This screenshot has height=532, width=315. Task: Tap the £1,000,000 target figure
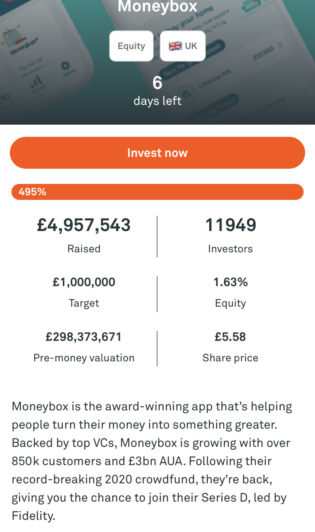pos(84,282)
